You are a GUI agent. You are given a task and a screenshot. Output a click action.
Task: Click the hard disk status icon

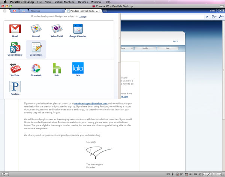(195, 174)
